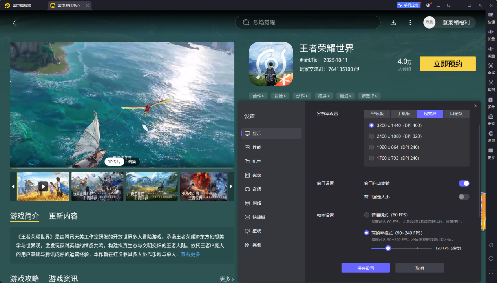The width and height of the screenshot is (497, 283).
Task: Install an APK via the 安装 icon
Action: tap(491, 119)
